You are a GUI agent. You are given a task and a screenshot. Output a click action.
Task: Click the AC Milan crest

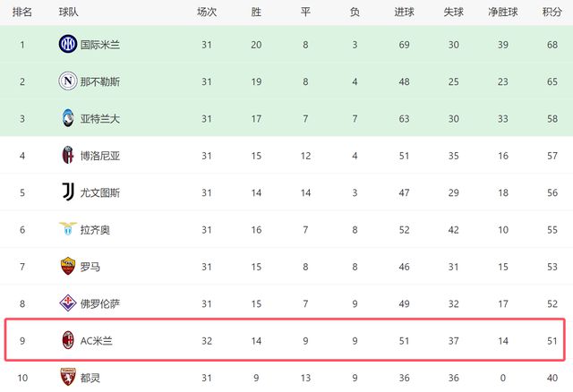click(68, 340)
